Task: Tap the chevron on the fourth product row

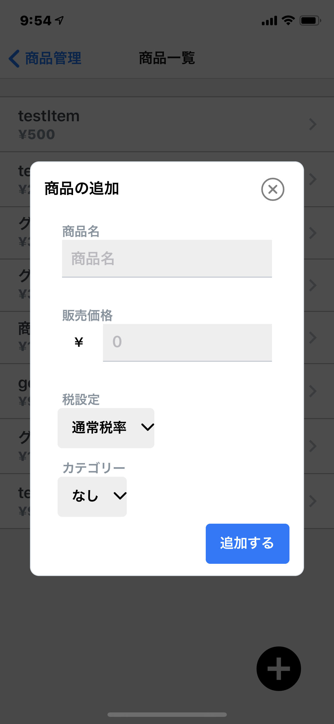Action: (x=313, y=285)
